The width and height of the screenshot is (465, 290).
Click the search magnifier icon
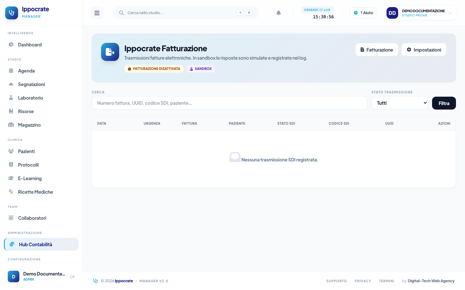tap(121, 13)
